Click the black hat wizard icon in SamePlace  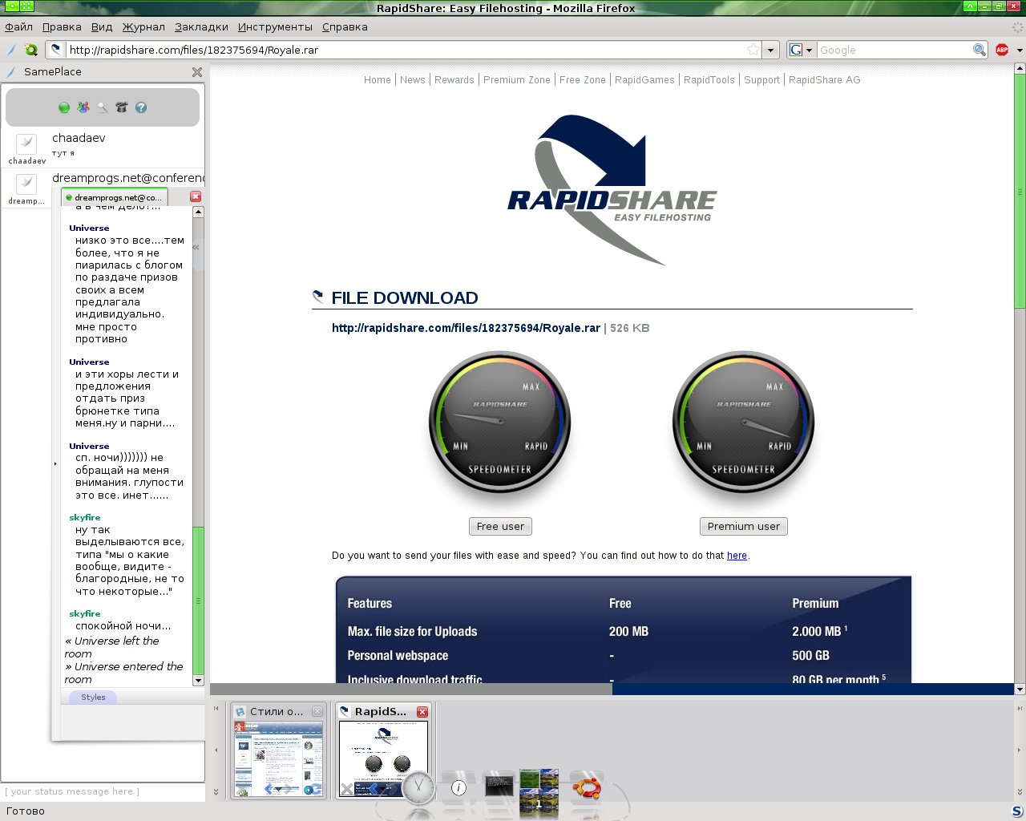click(122, 107)
